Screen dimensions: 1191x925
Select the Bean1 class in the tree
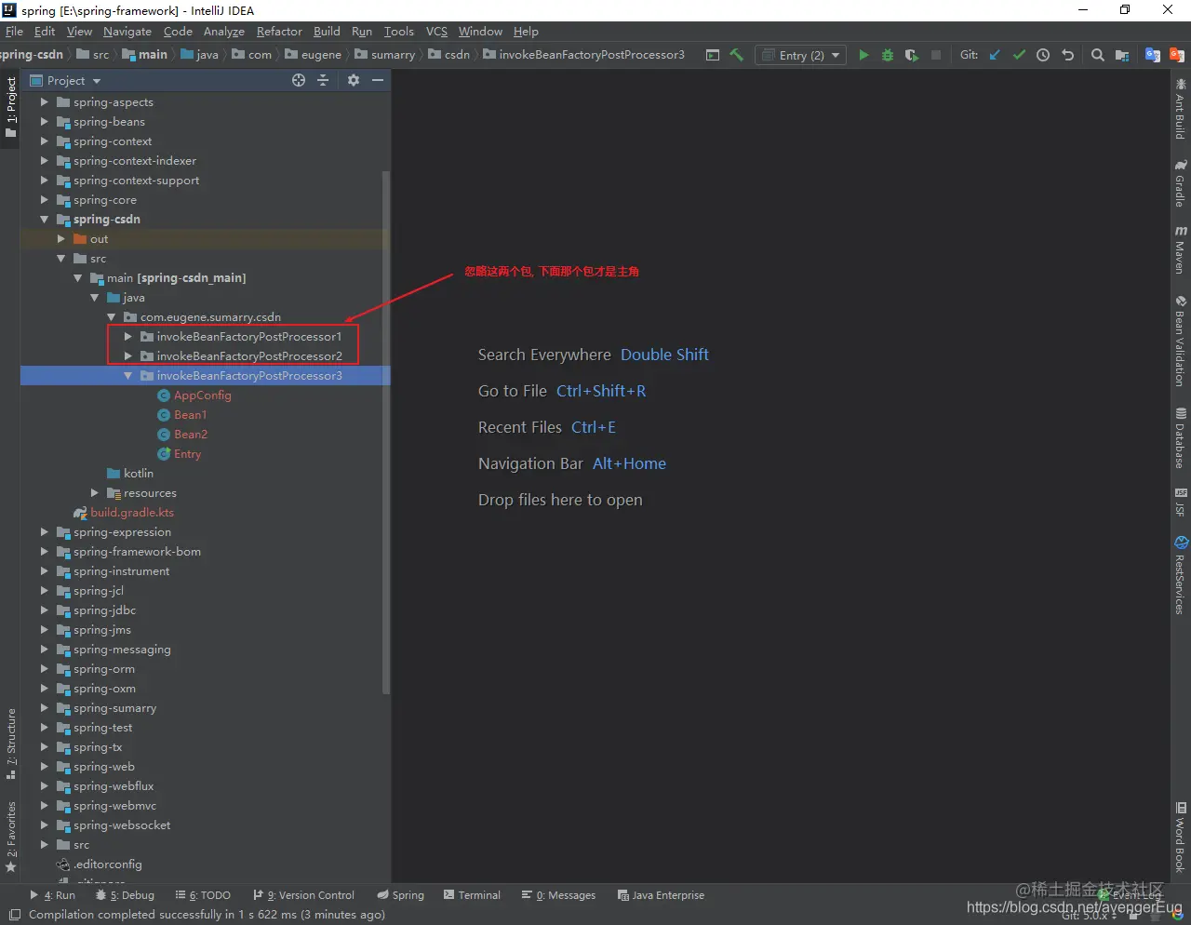click(x=190, y=415)
